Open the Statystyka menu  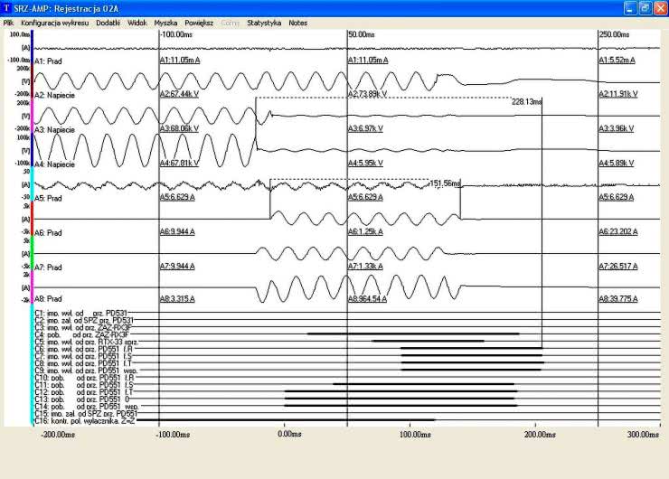coord(264,22)
